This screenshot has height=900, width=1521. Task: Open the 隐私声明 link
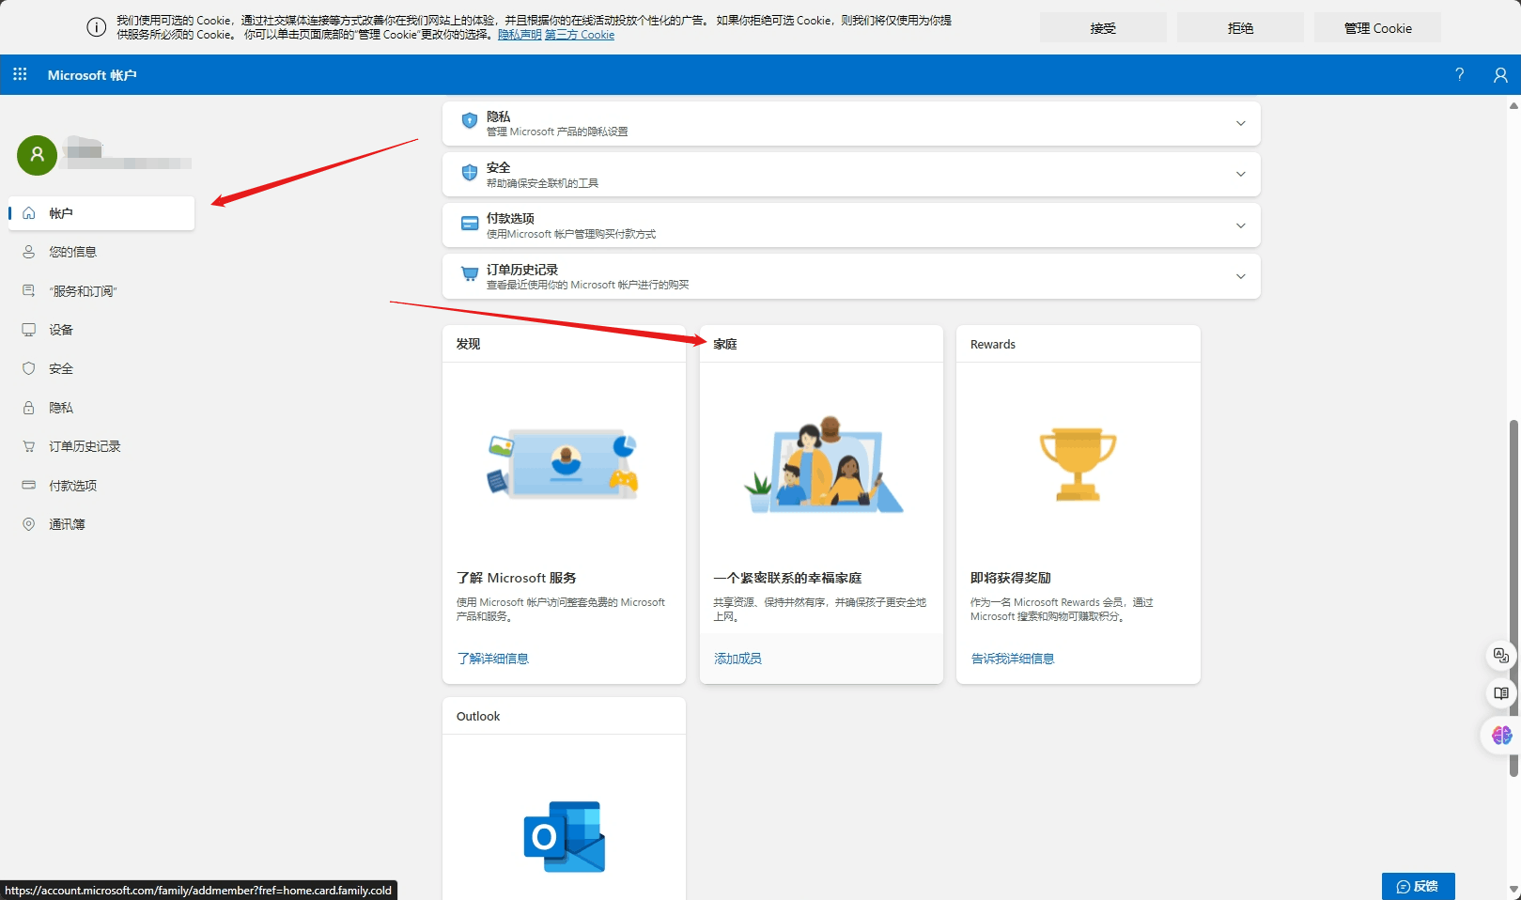(x=520, y=35)
